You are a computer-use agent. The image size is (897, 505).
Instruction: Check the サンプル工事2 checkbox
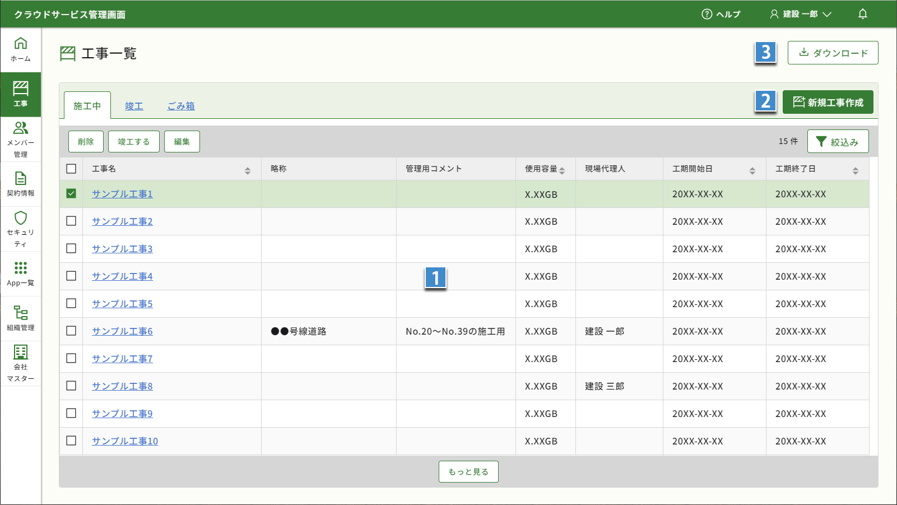point(71,221)
